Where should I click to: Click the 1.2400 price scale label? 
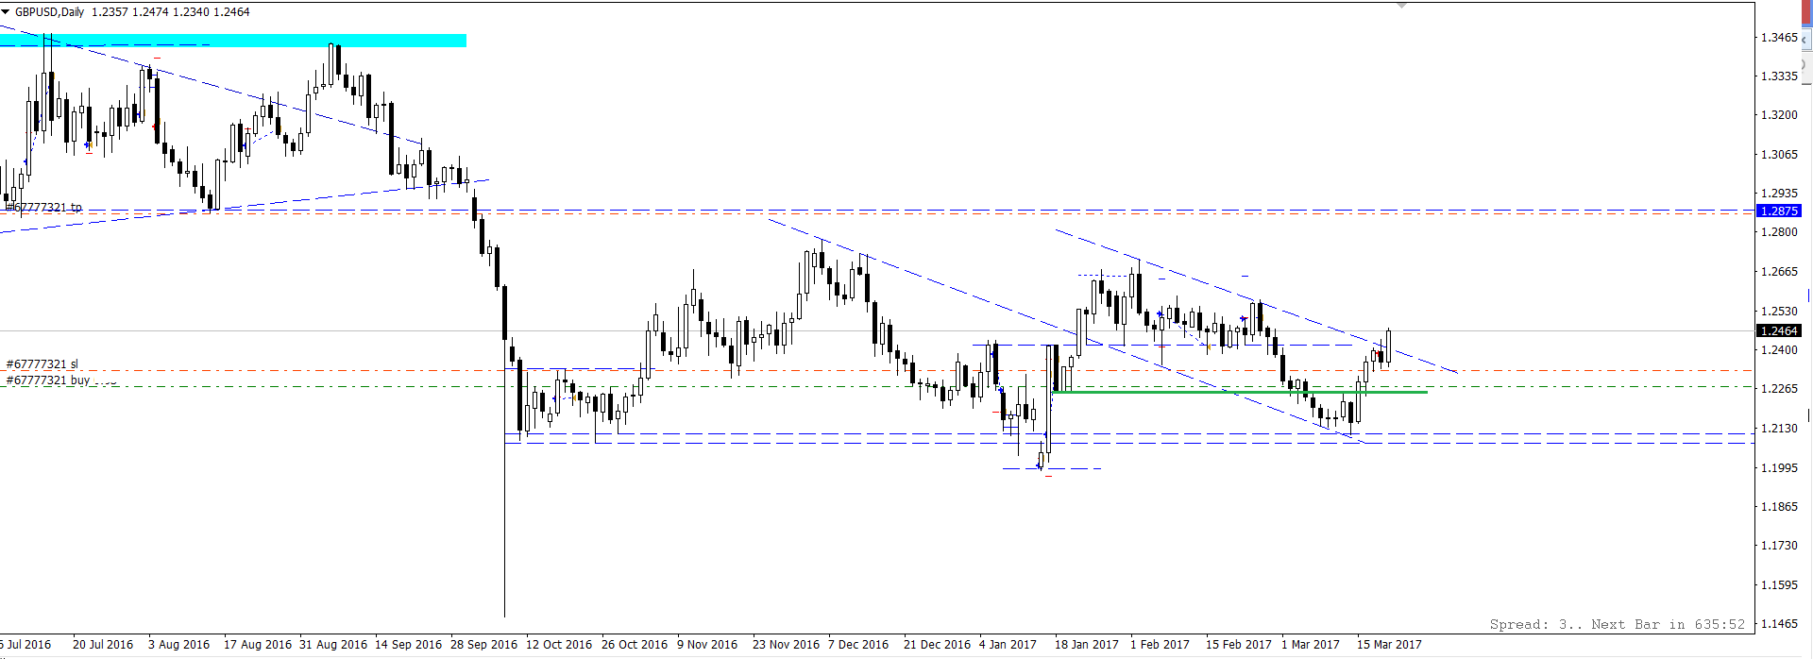point(1779,350)
